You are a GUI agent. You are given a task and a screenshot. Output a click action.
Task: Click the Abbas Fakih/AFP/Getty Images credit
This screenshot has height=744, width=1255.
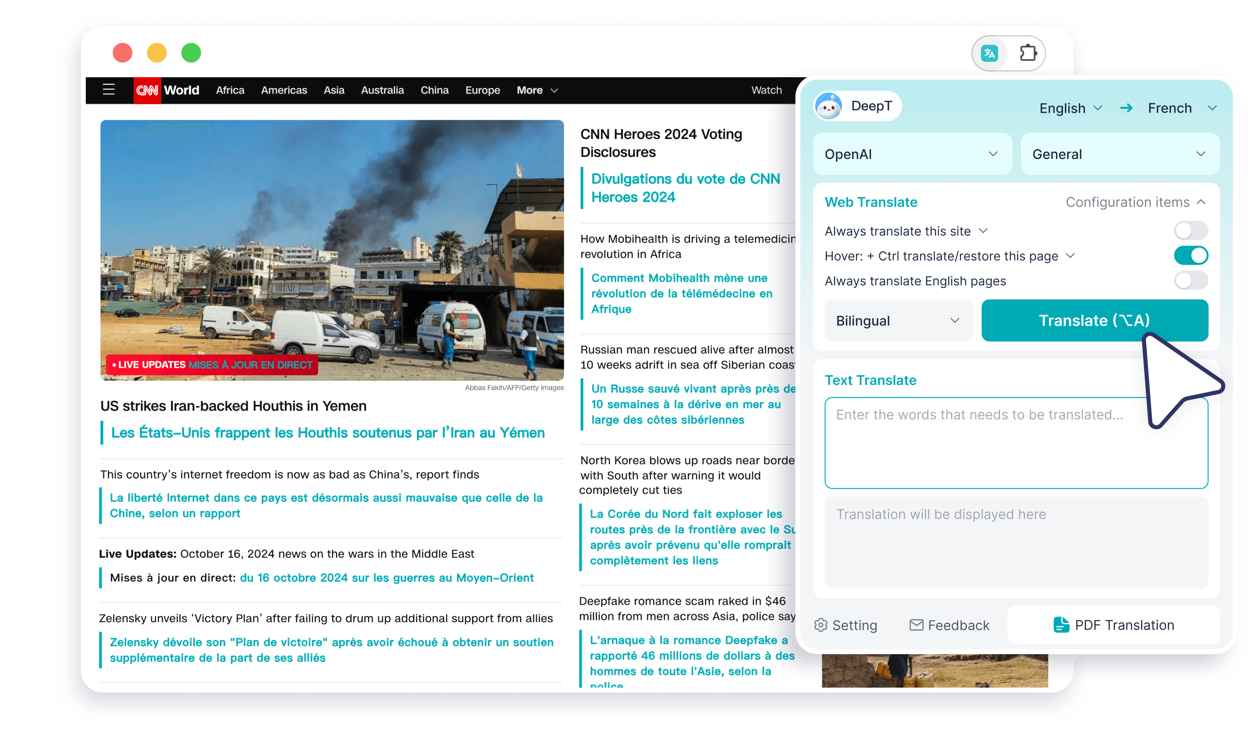pyautogui.click(x=514, y=388)
